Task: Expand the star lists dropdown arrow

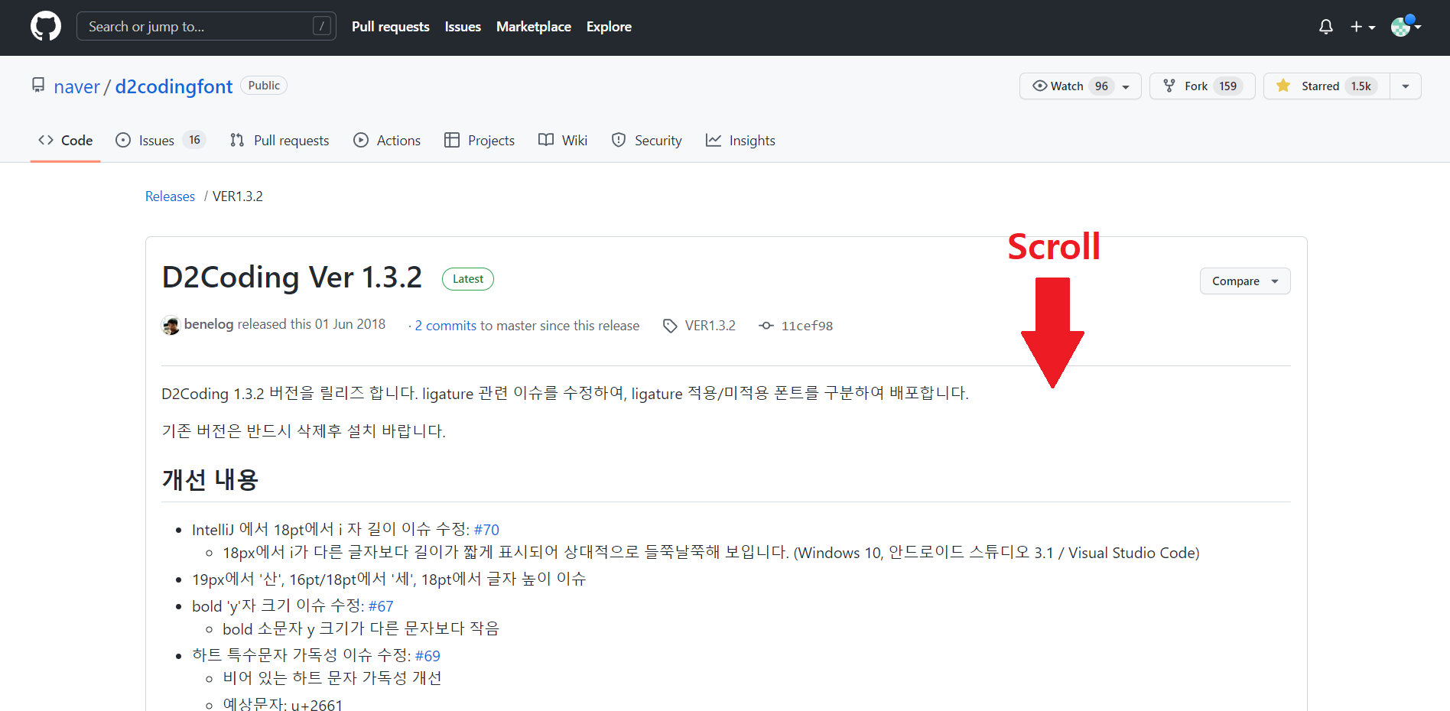Action: point(1406,86)
